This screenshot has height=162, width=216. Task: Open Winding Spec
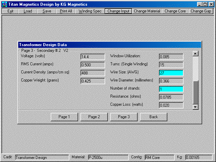click(90, 11)
